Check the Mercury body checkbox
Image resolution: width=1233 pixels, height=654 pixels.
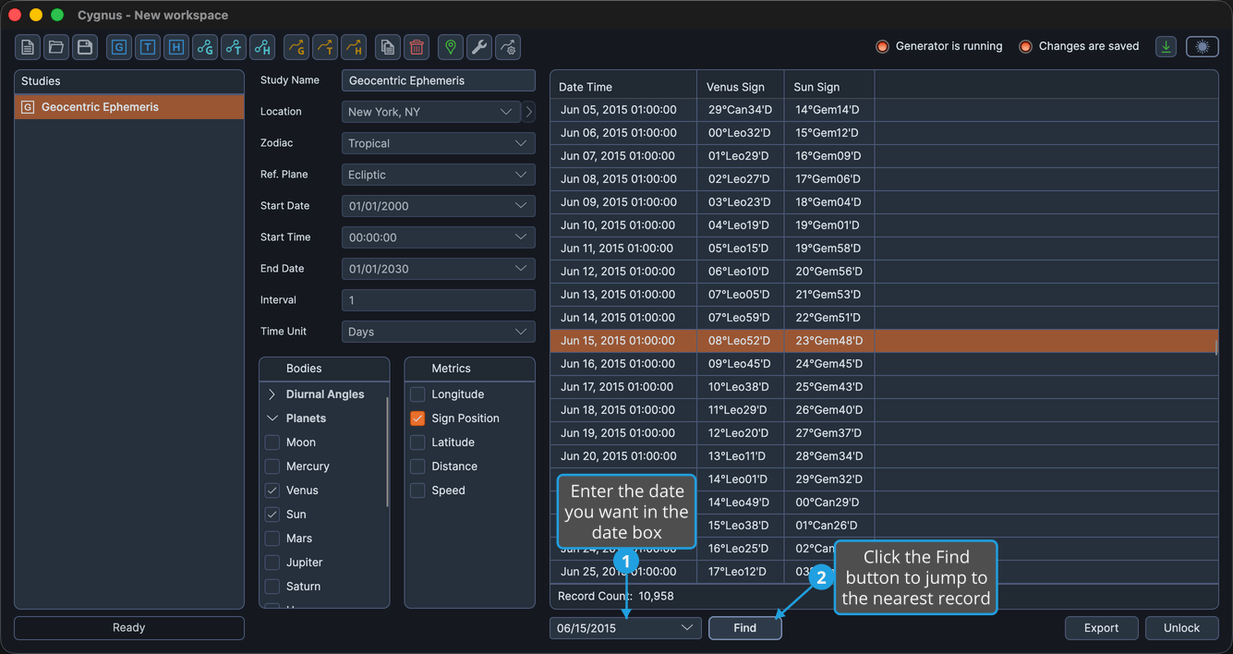tap(272, 466)
